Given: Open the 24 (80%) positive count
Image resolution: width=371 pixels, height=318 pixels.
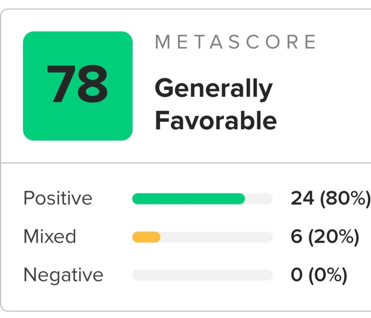Looking at the screenshot, I should (x=331, y=198).
